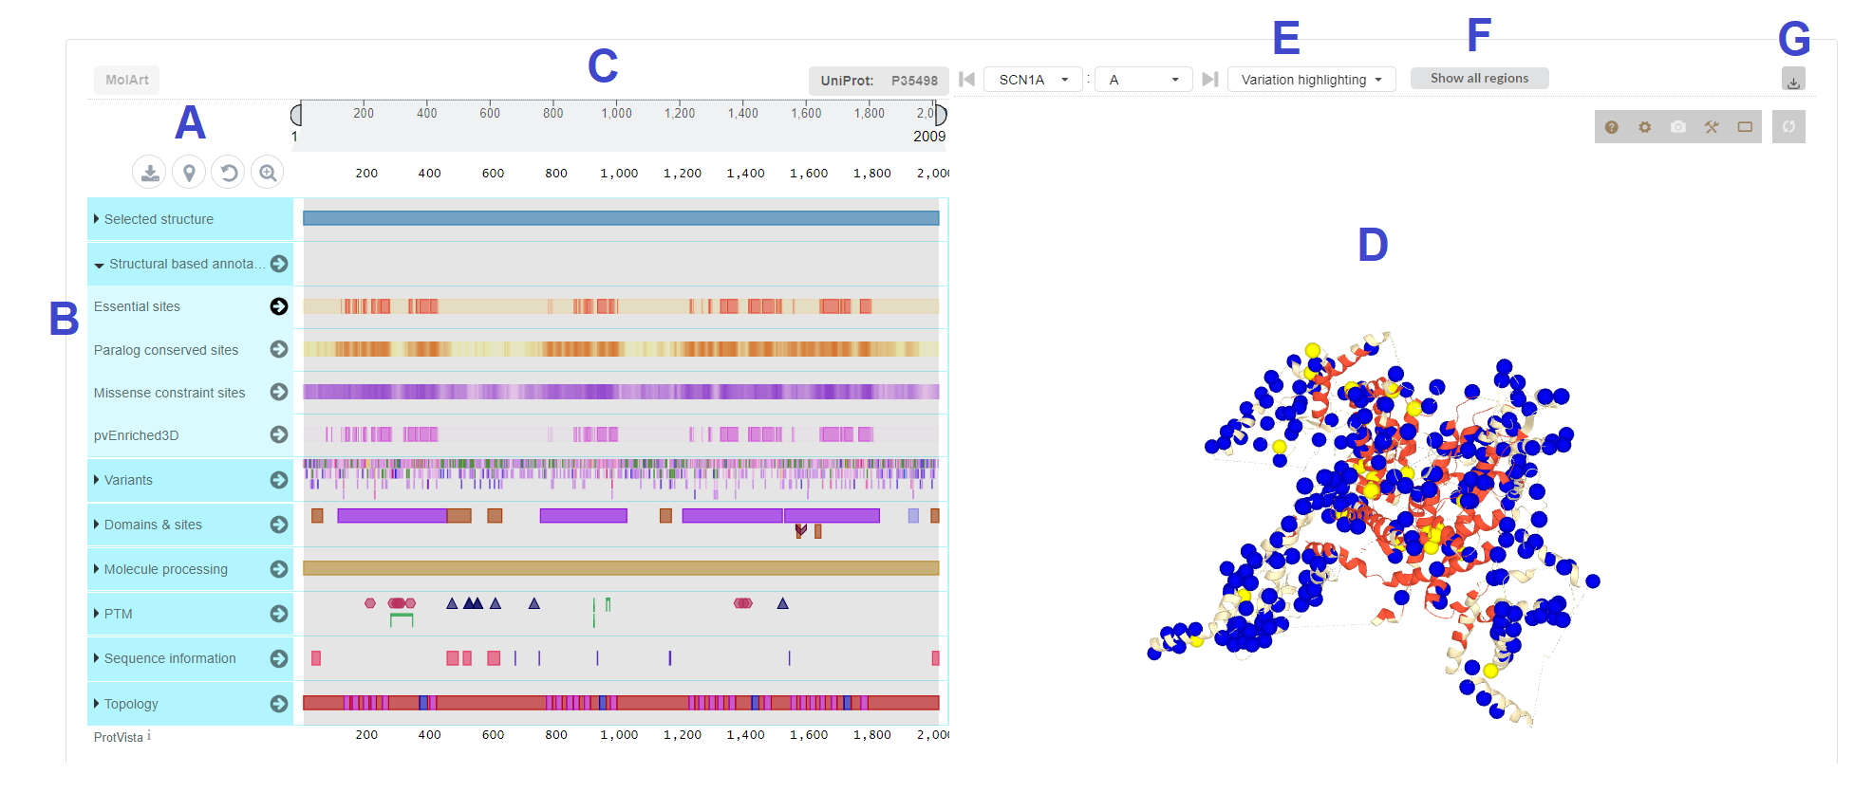This screenshot has height=811, width=1872.
Task: Grab the right handle of sequence range slider
Action: (941, 115)
